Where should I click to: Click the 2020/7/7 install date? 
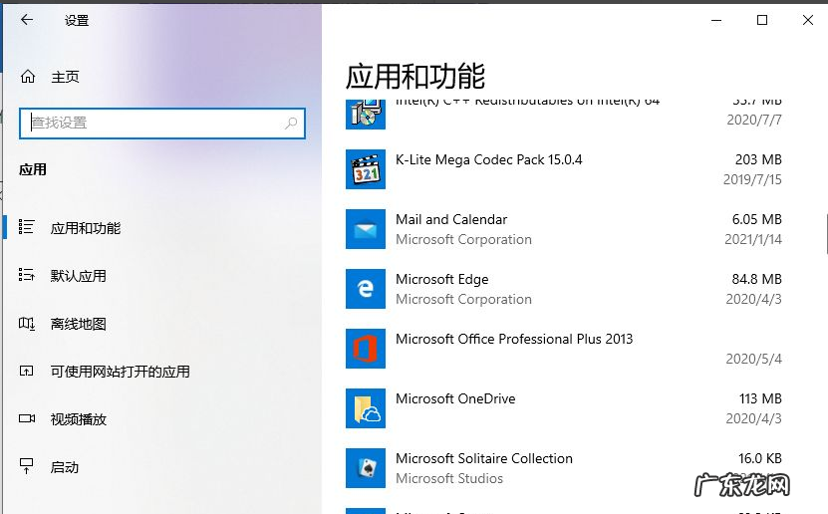[x=754, y=121]
